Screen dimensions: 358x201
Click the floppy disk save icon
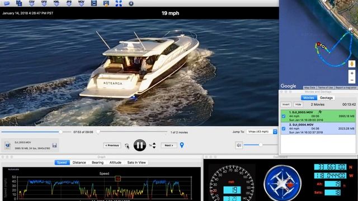tap(54, 145)
